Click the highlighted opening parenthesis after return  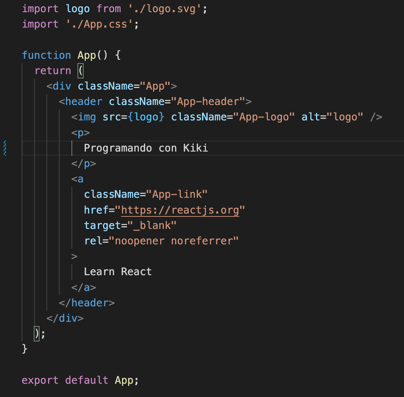tap(81, 71)
